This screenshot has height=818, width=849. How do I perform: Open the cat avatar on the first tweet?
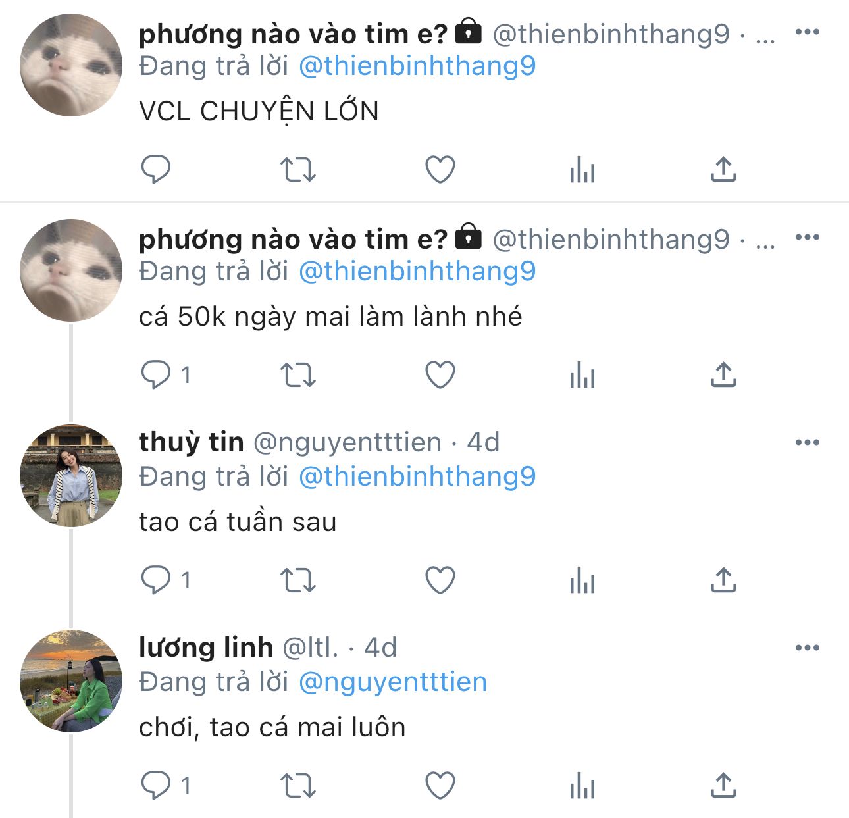(x=71, y=65)
